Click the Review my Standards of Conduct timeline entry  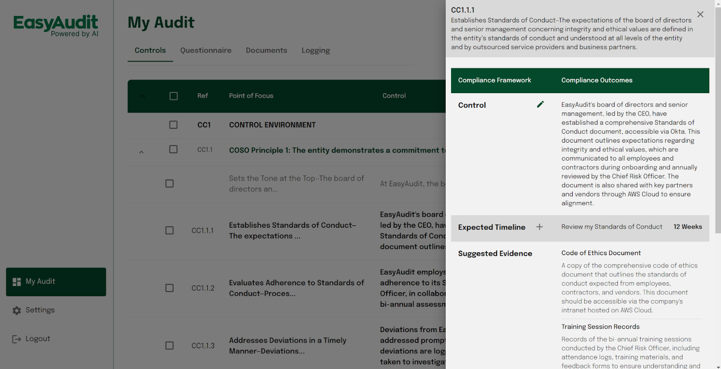[611, 227]
